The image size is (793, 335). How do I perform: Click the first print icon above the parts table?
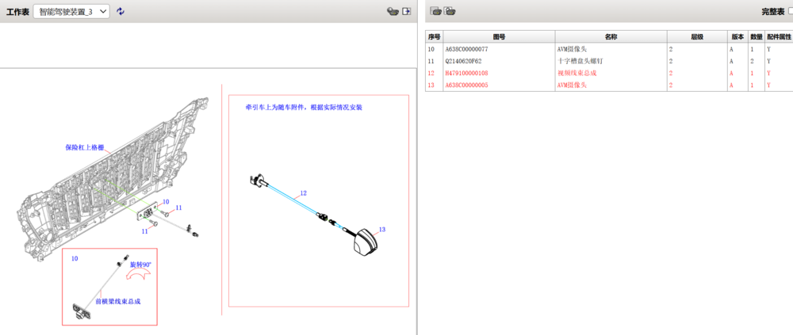(x=435, y=11)
